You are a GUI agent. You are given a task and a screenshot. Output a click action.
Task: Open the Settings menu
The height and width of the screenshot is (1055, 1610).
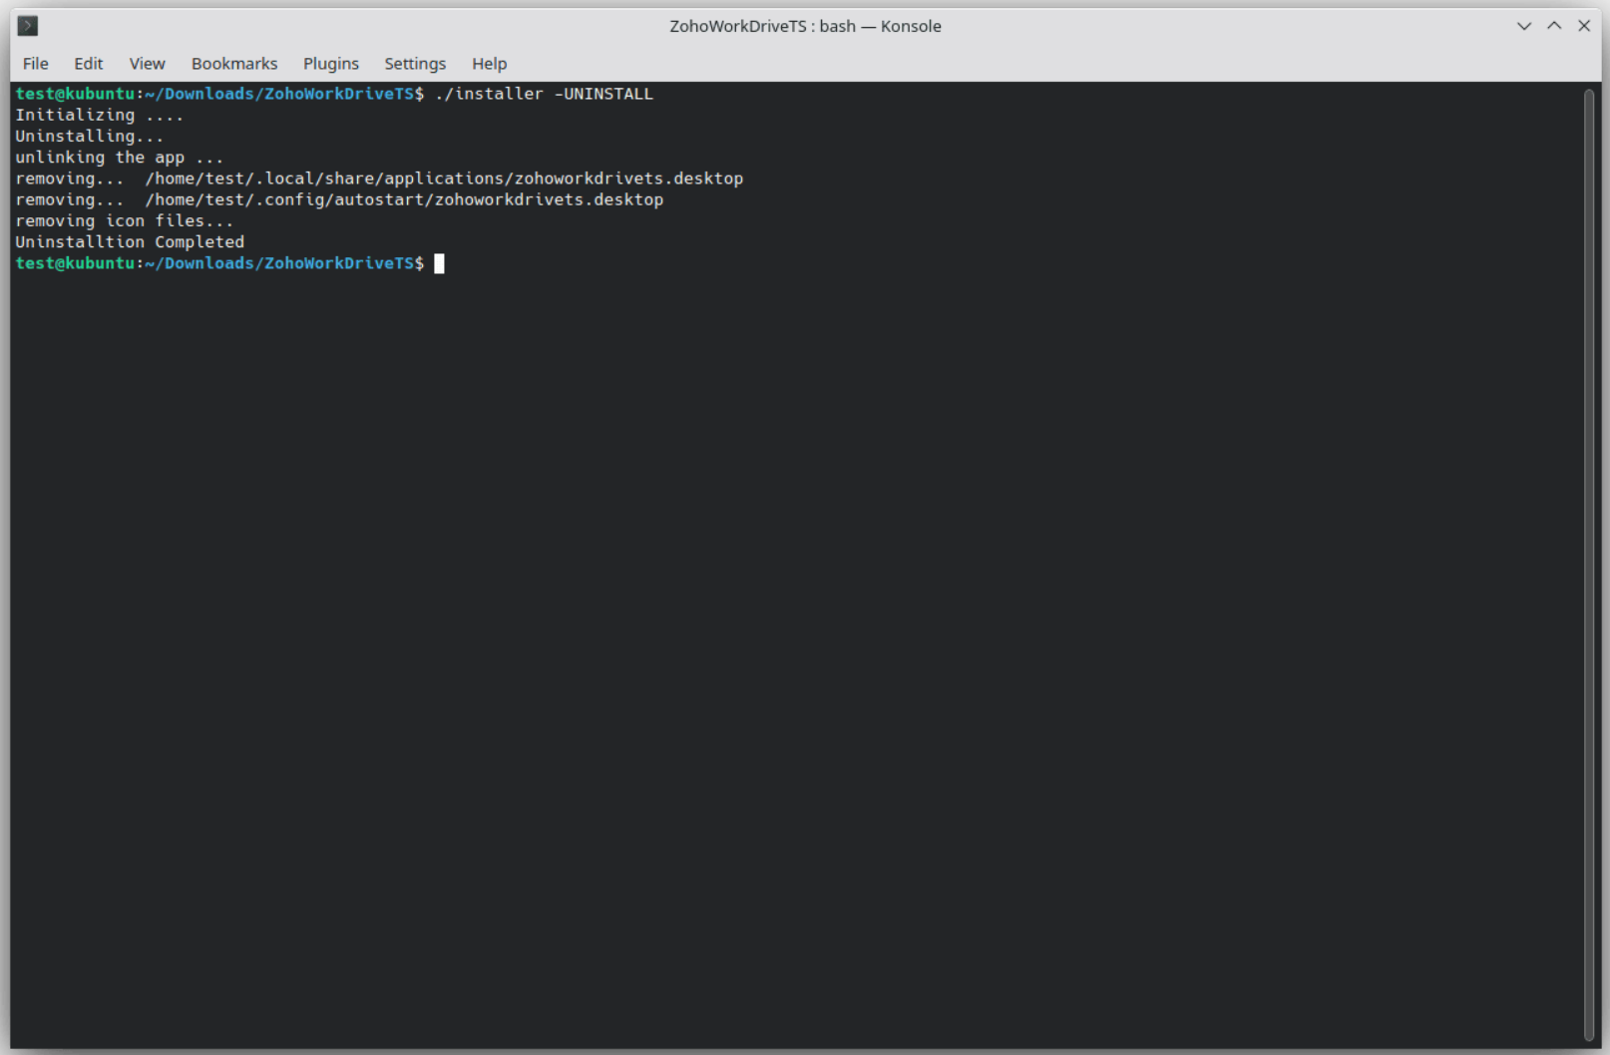(415, 64)
